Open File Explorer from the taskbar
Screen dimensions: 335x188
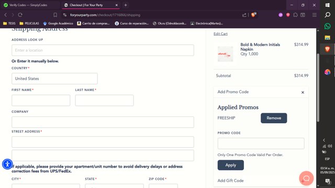coord(327,38)
